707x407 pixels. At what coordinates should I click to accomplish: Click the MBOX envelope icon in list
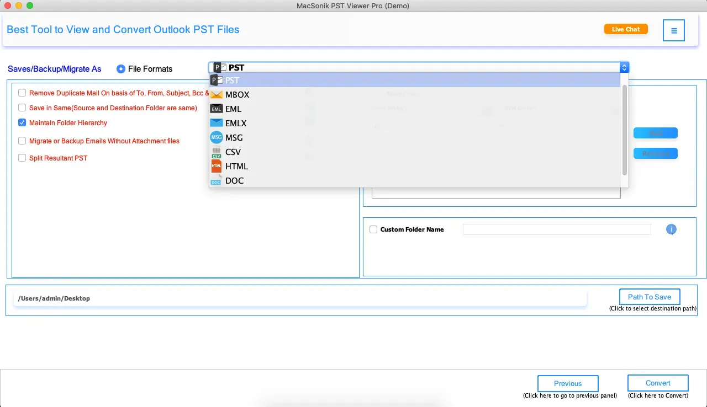click(x=217, y=94)
